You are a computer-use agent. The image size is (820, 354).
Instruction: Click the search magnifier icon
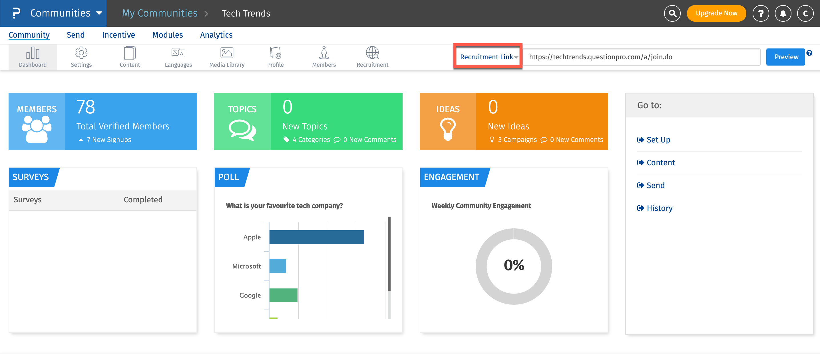point(672,13)
